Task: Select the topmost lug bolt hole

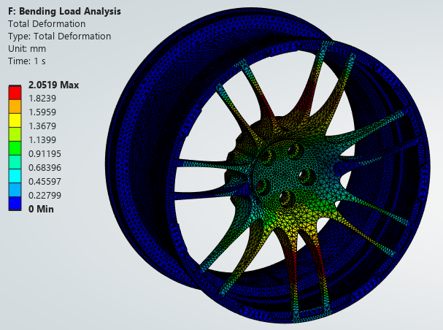Action: [294, 151]
